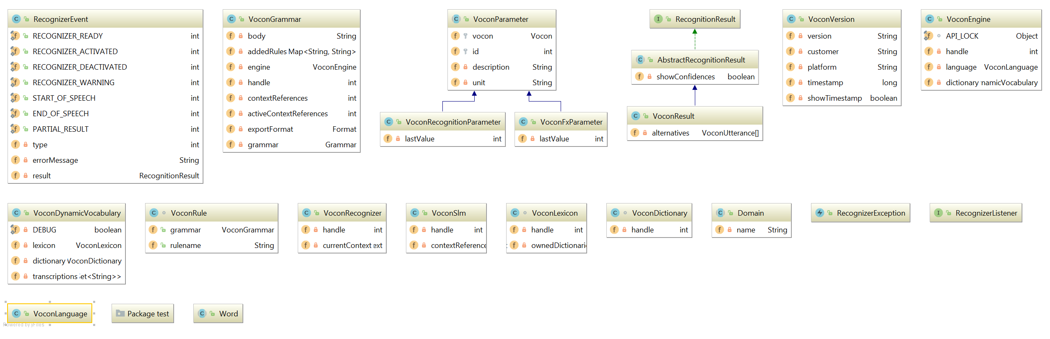The image size is (1050, 339).
Task: Click the class icon of VoconDynamicVocabulary
Action: click(x=16, y=213)
